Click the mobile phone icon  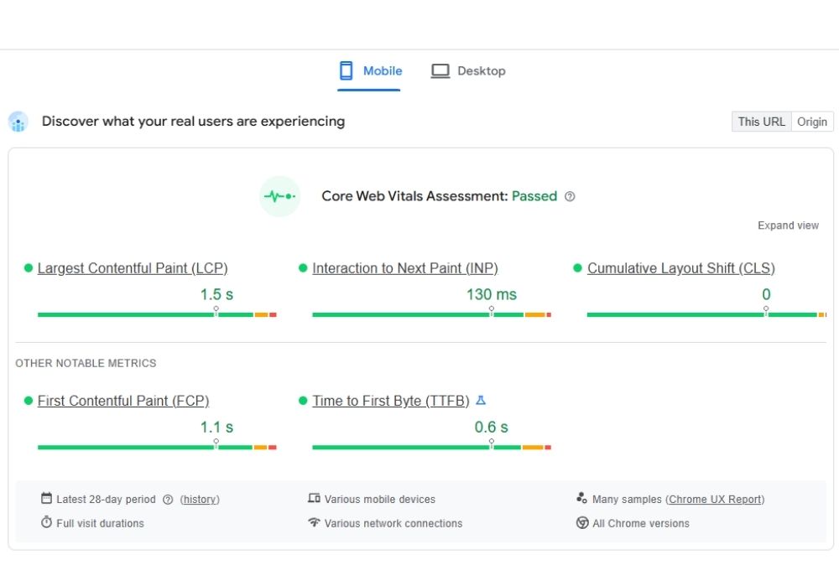[x=347, y=70]
